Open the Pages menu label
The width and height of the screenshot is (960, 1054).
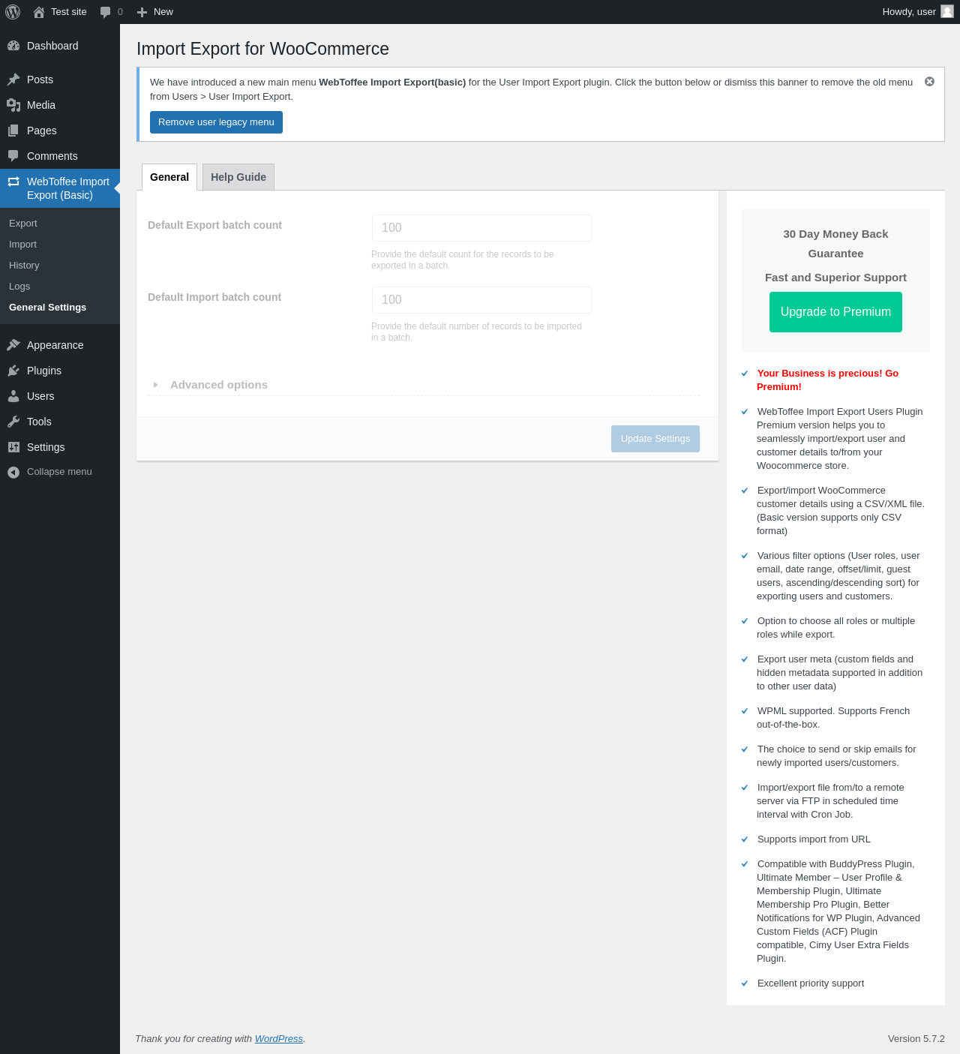tap(42, 131)
